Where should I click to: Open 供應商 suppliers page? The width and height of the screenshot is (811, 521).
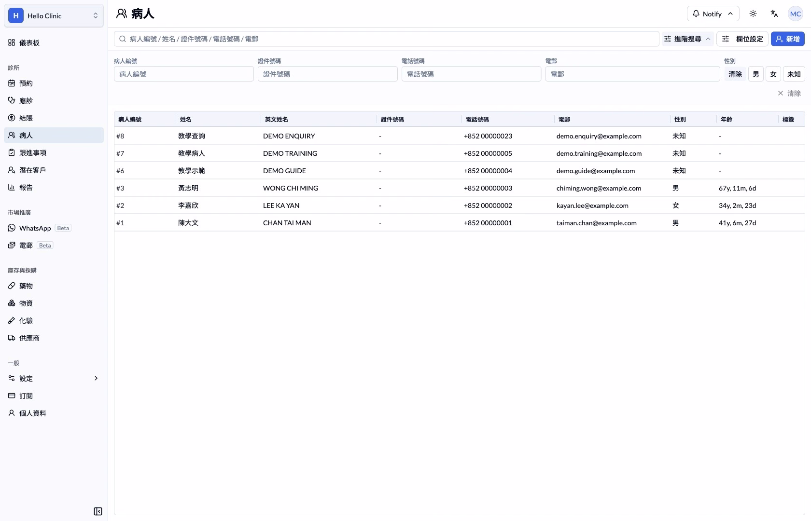54,338
